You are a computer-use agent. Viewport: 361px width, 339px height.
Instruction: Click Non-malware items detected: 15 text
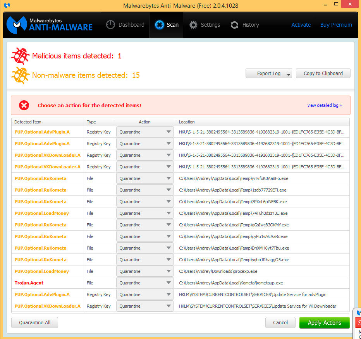(86, 75)
